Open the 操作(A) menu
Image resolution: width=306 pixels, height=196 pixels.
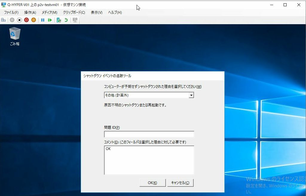(x=30, y=13)
